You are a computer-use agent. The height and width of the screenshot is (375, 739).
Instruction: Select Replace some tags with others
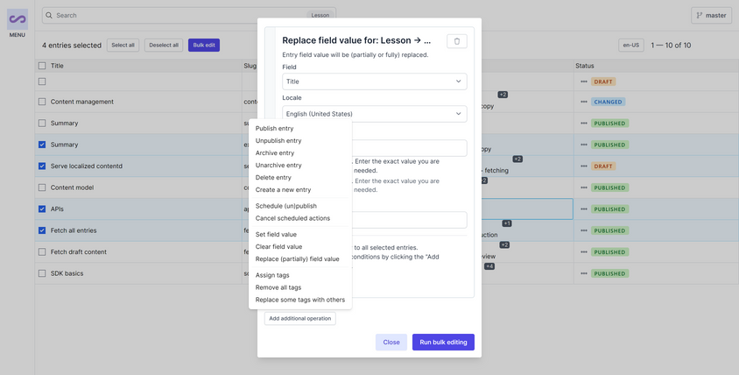click(299, 300)
